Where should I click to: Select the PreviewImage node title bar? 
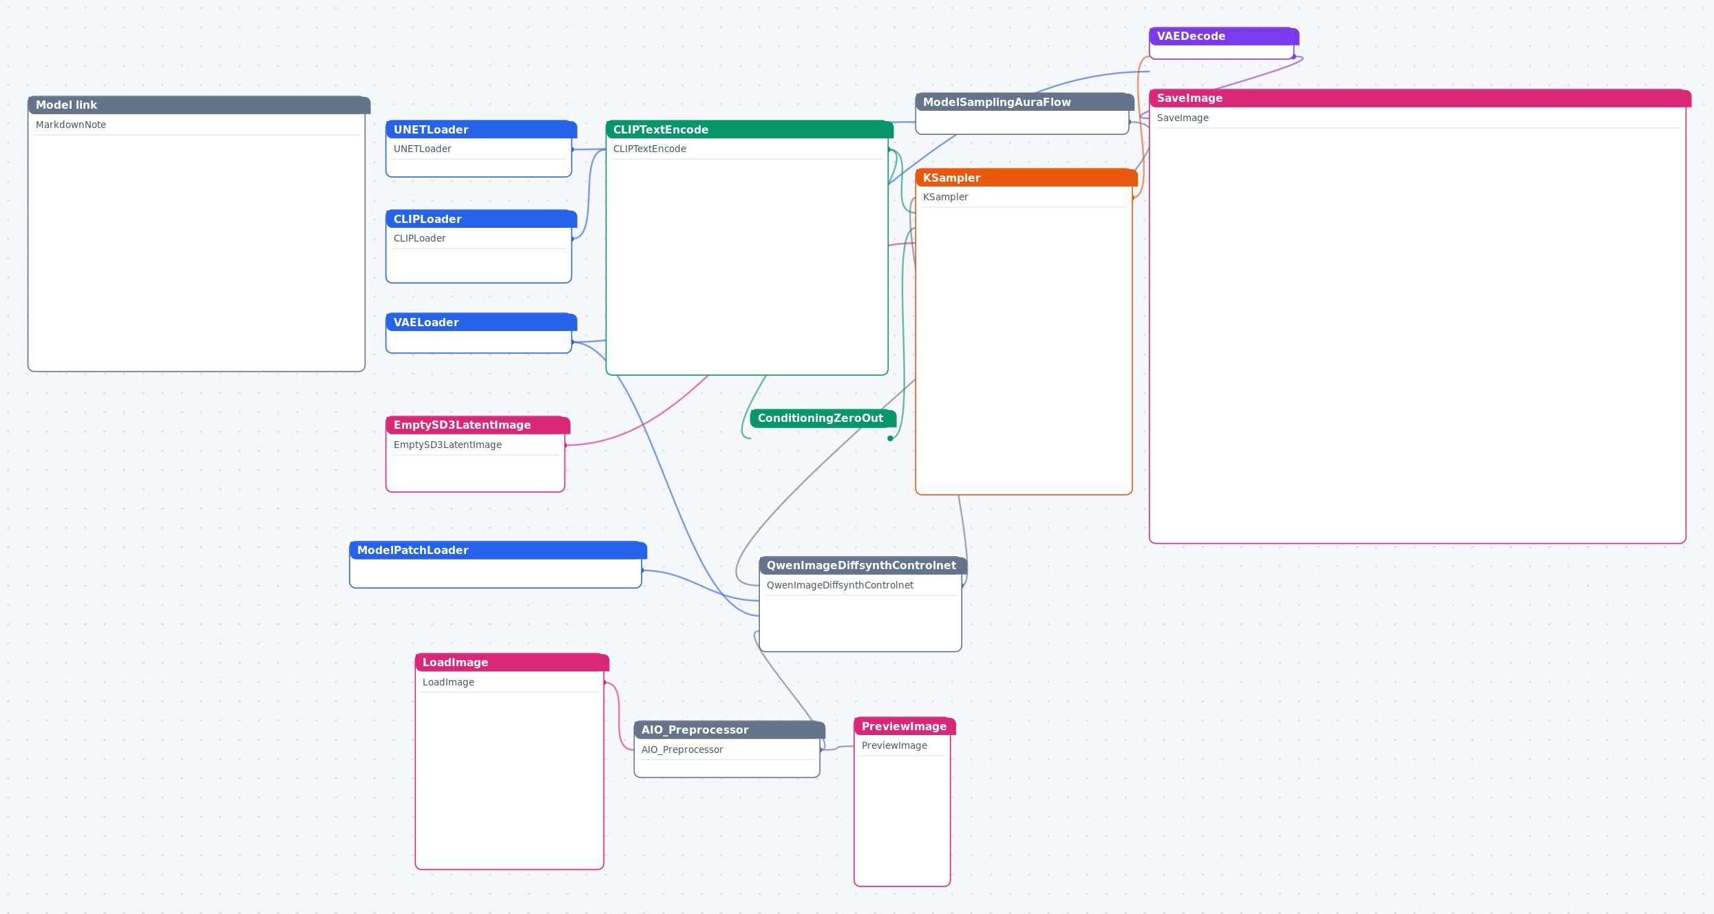click(904, 726)
